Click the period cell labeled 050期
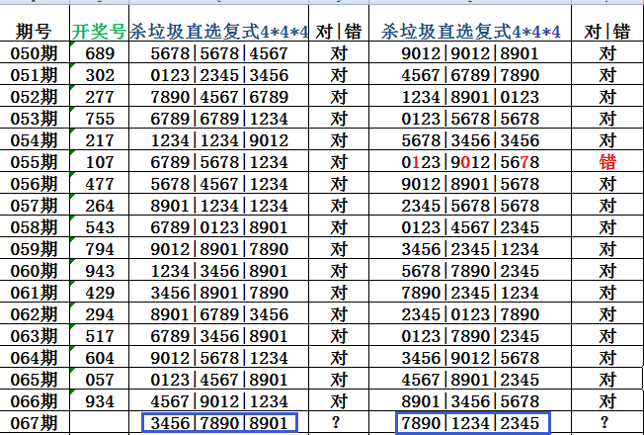Image resolution: width=644 pixels, height=435 pixels. click(35, 53)
